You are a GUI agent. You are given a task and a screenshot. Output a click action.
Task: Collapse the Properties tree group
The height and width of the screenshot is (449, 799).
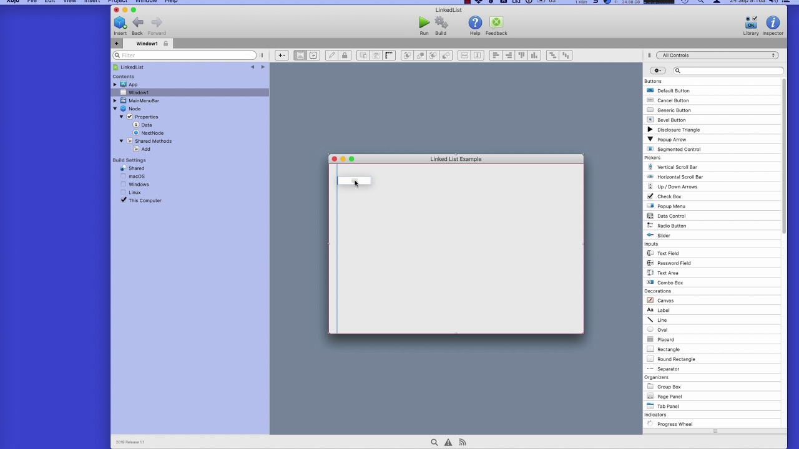coord(122,117)
